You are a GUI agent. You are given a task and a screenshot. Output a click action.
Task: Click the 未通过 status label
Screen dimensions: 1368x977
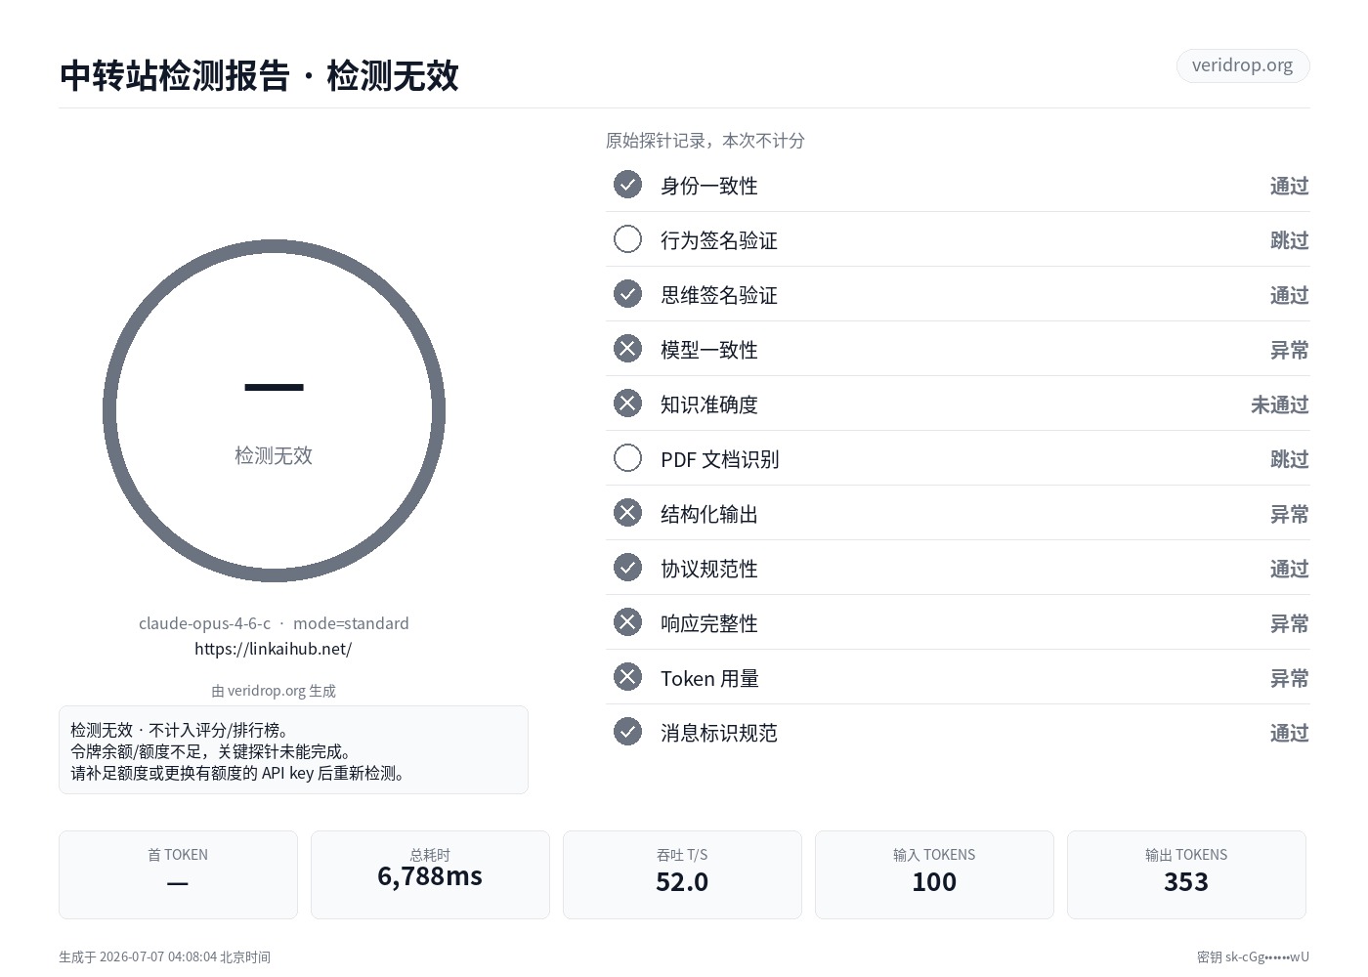1279,404
